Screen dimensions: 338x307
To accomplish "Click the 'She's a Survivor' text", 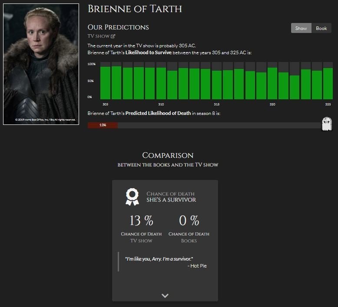I will [171, 200].
